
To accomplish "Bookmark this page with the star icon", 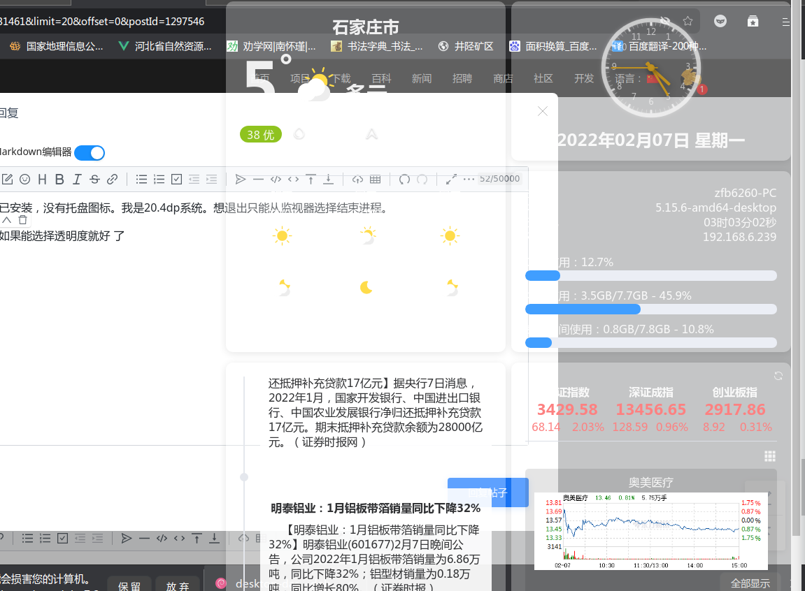I will coord(688,21).
